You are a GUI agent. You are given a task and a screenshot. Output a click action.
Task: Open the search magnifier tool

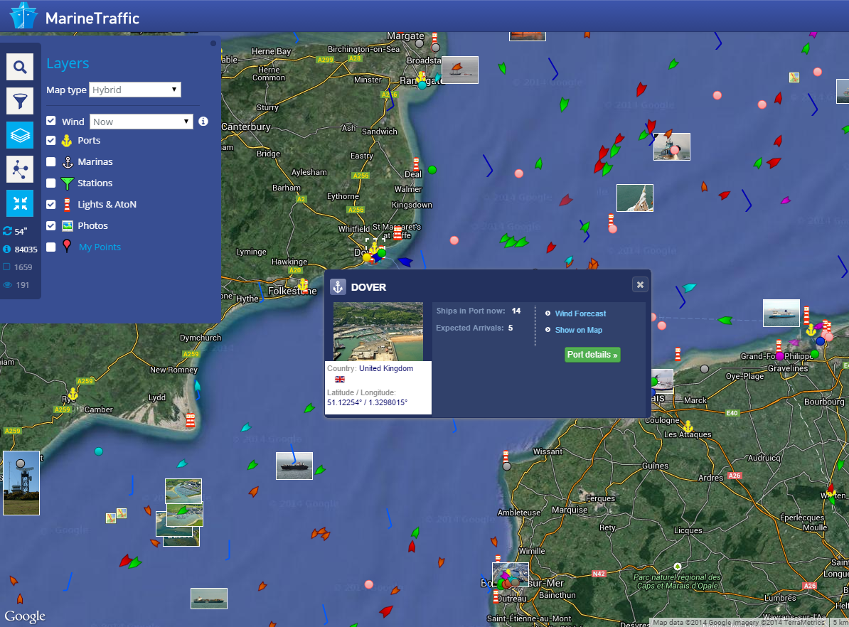pyautogui.click(x=20, y=67)
